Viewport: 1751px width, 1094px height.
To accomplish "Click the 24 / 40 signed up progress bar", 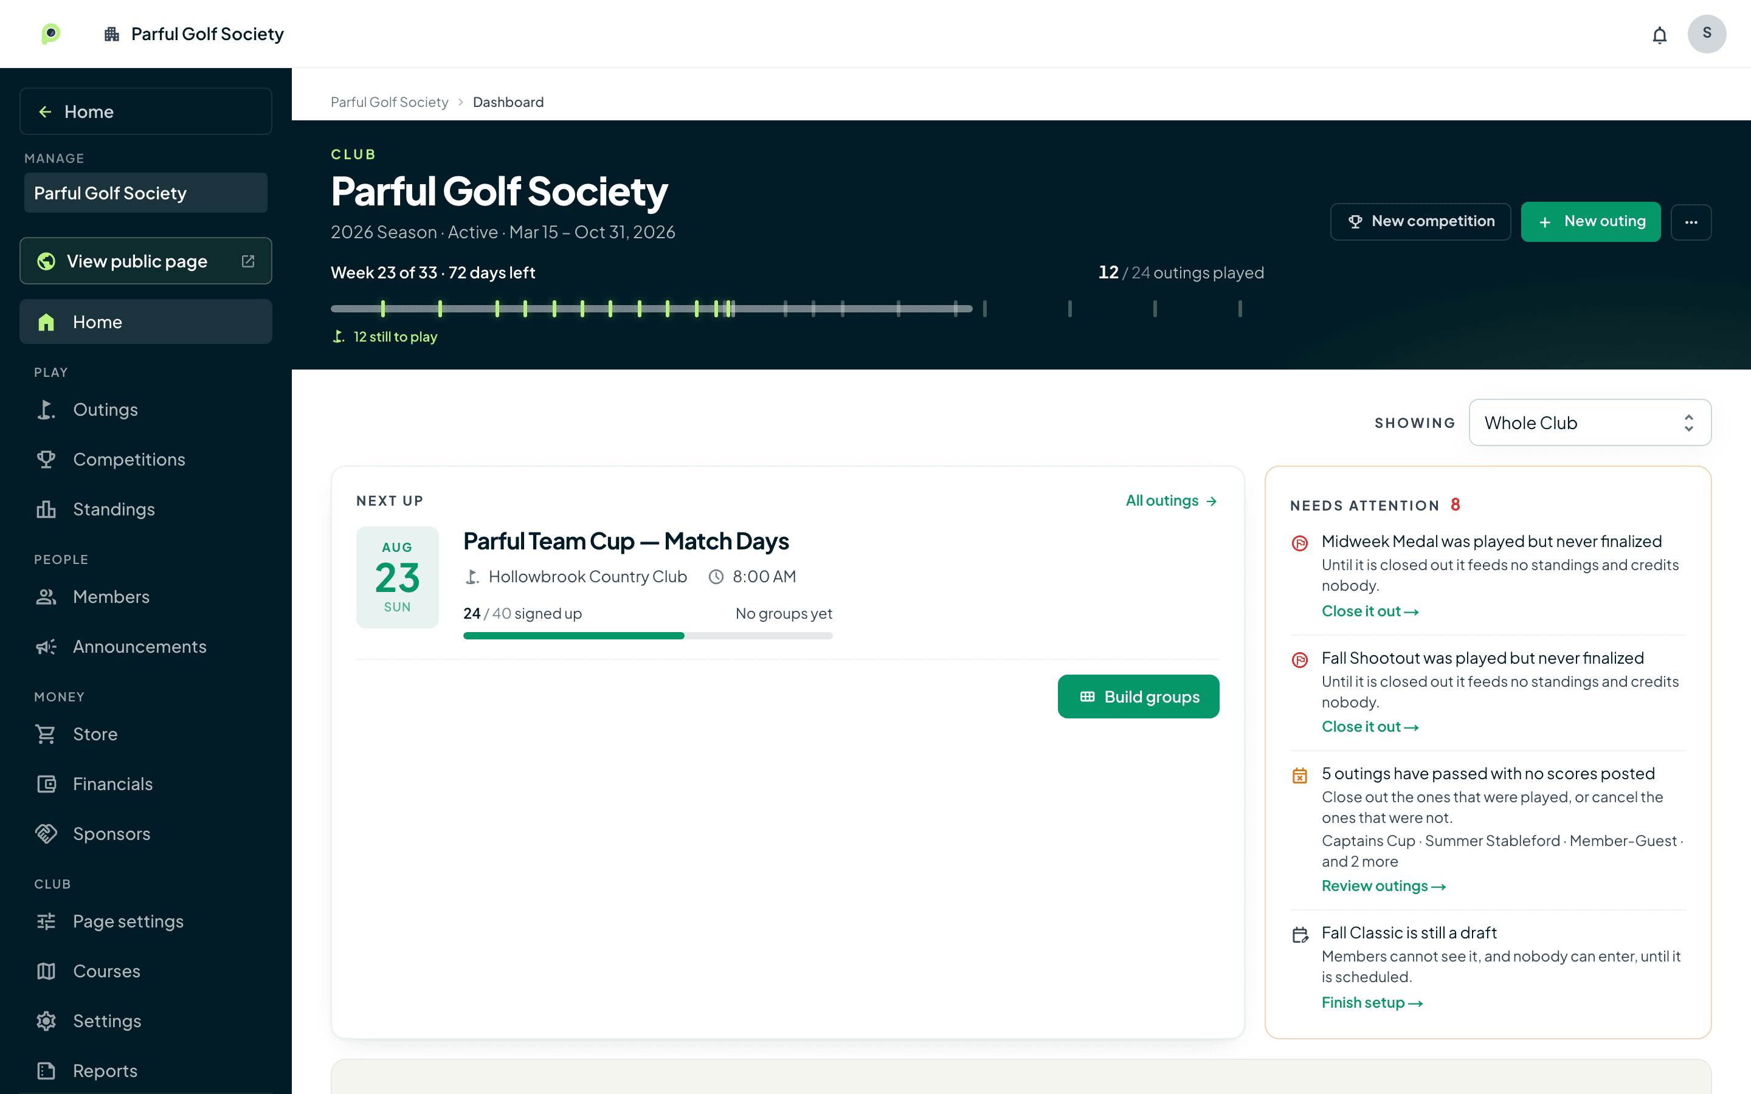I will tap(648, 636).
